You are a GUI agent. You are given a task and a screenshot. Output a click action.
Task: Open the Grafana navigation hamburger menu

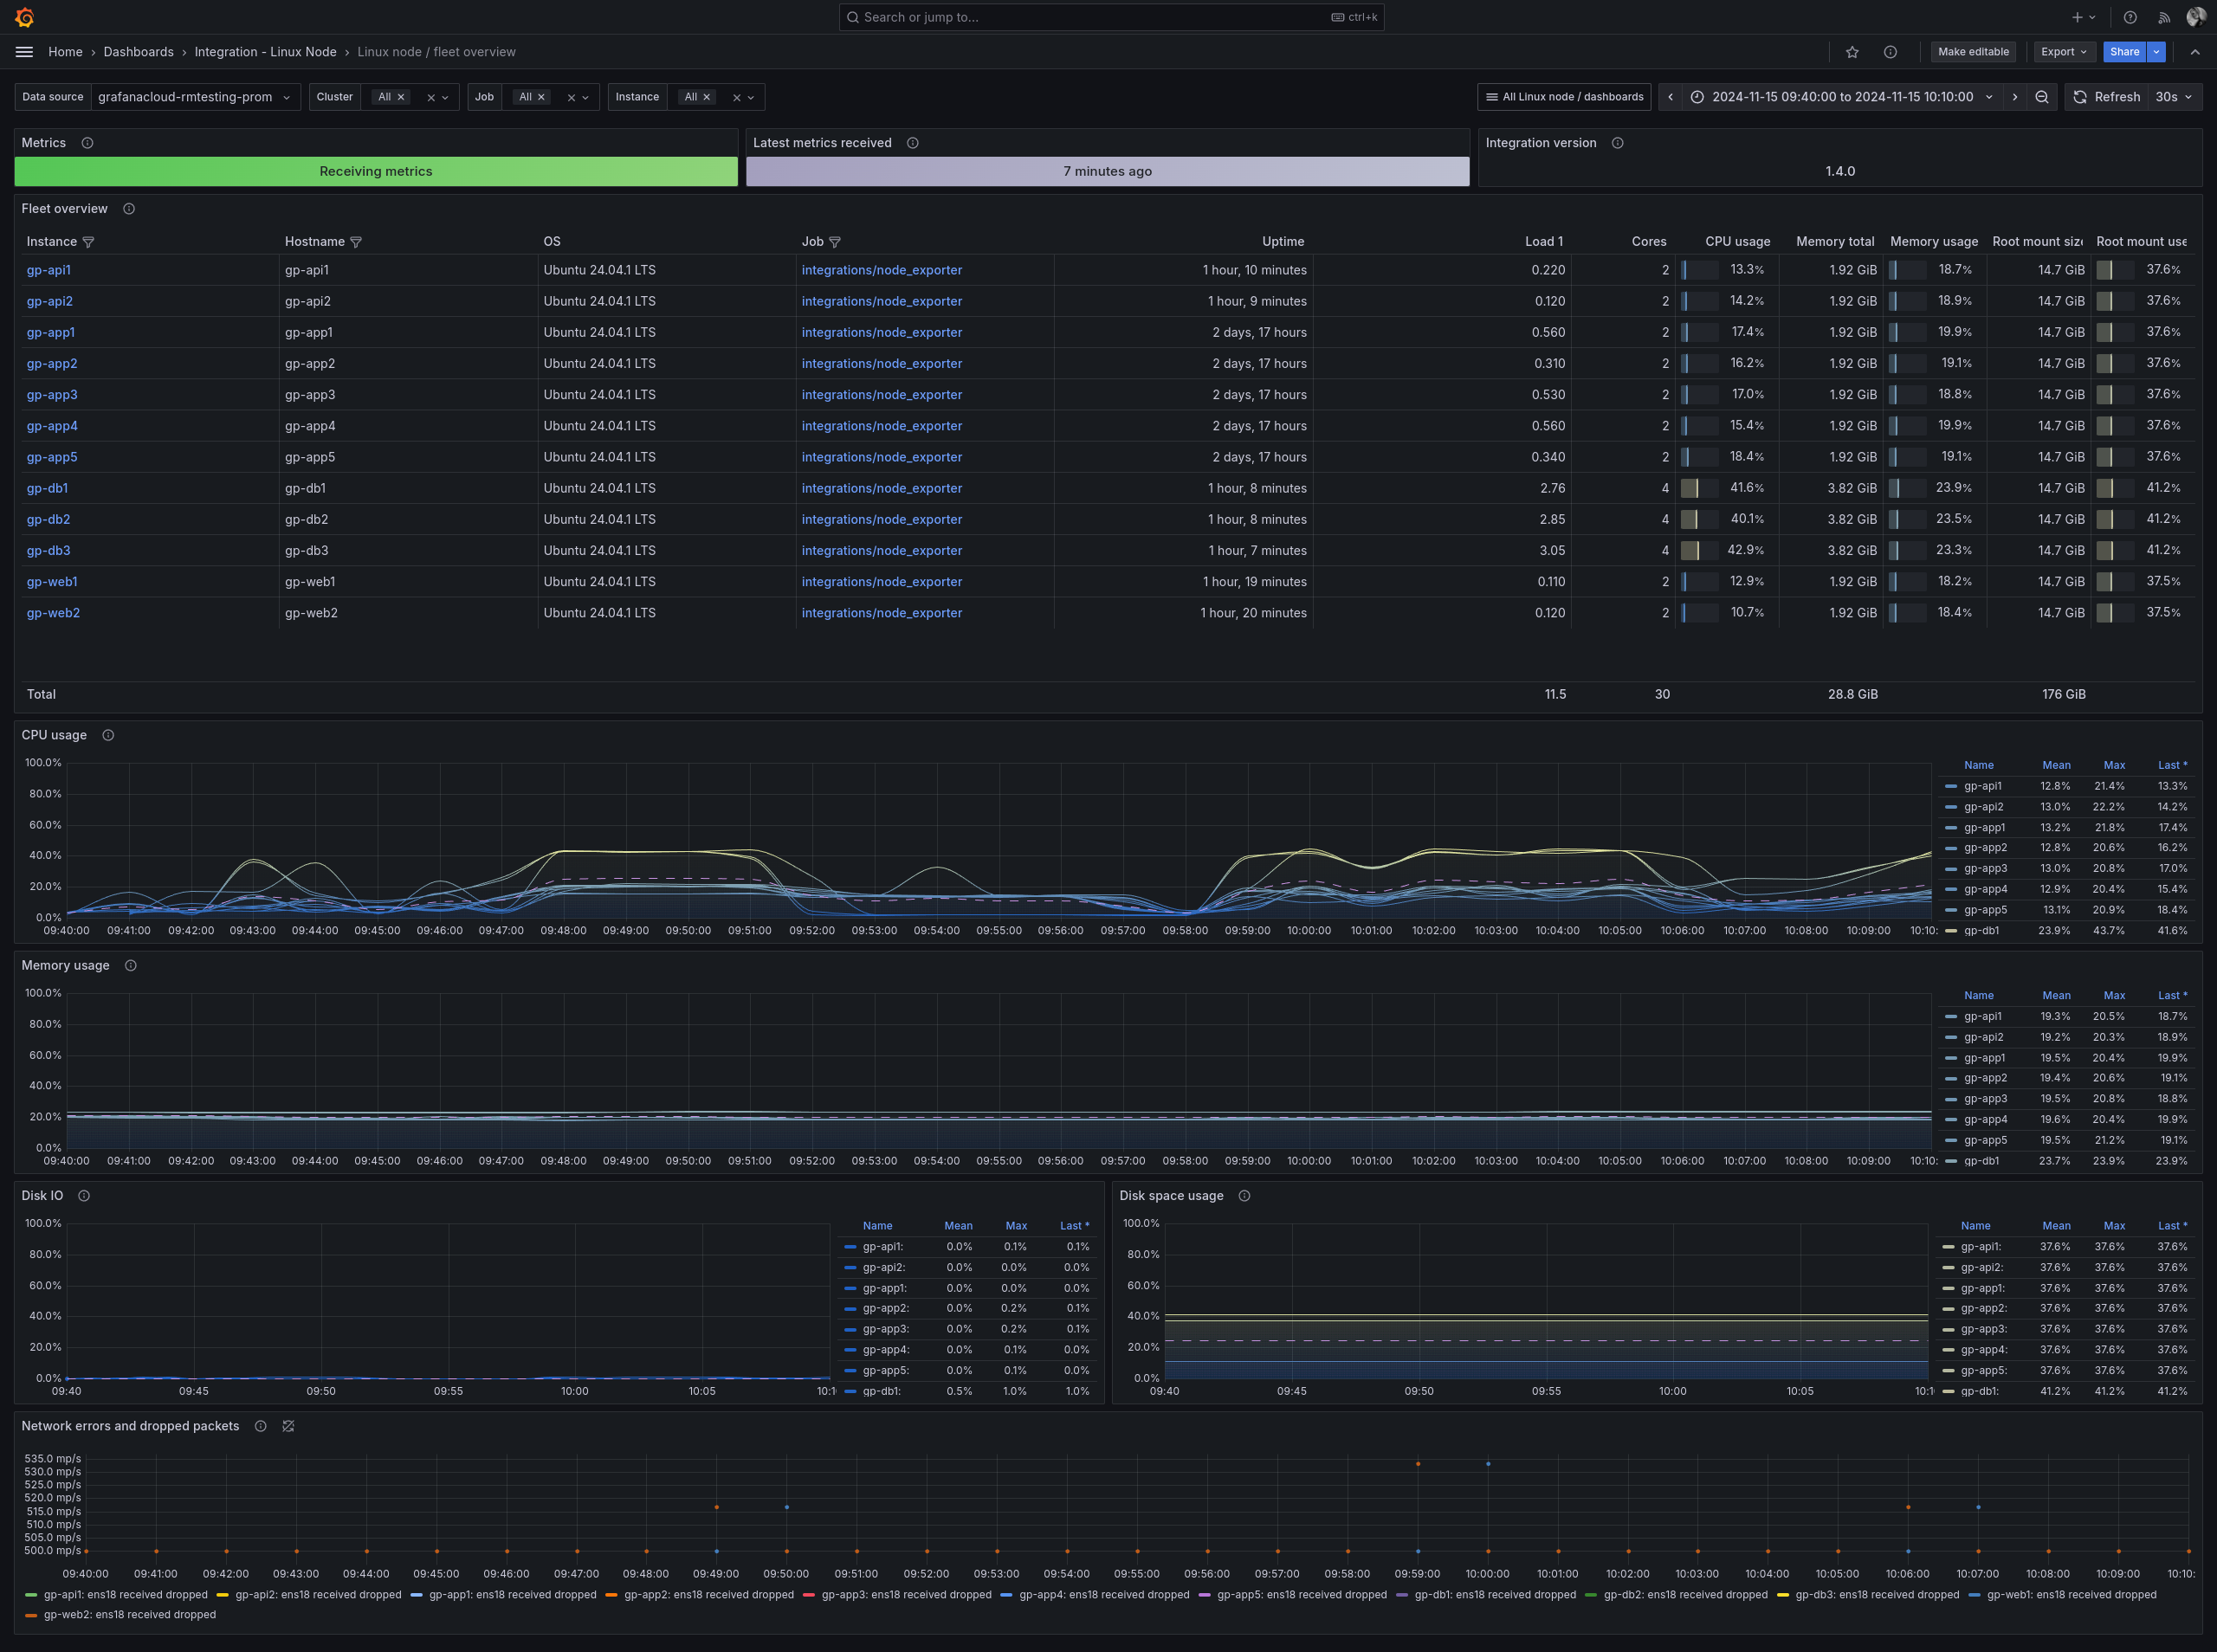pyautogui.click(x=24, y=52)
